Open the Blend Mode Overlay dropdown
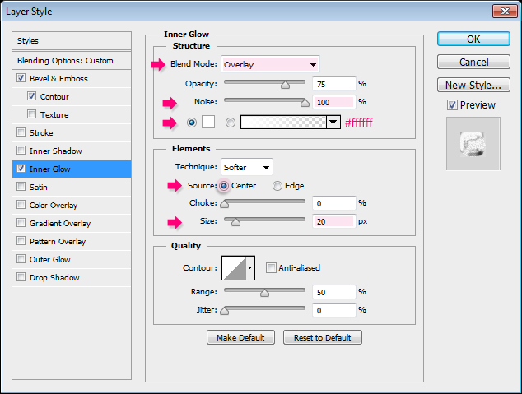522x394 pixels. [270, 64]
